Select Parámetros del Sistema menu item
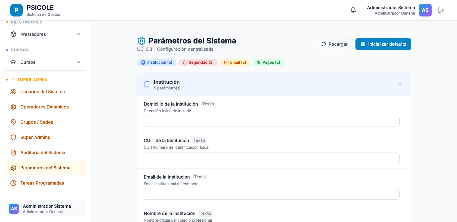The height and width of the screenshot is (222, 457). 45,168
